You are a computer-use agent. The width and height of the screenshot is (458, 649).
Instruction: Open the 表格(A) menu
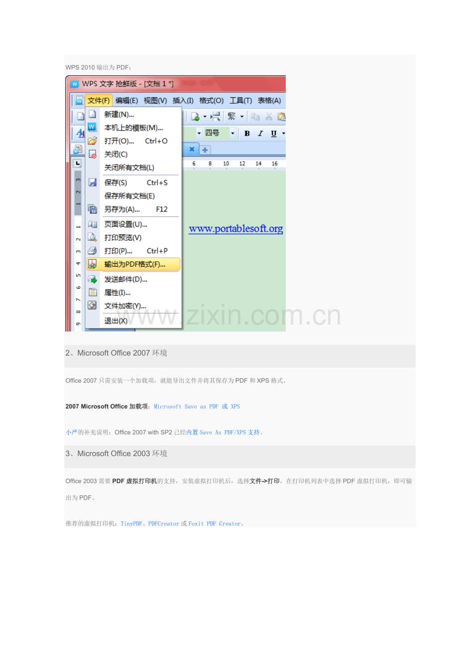pyautogui.click(x=269, y=100)
